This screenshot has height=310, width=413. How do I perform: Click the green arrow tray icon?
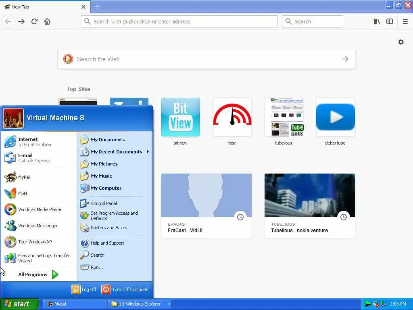[x=368, y=304]
